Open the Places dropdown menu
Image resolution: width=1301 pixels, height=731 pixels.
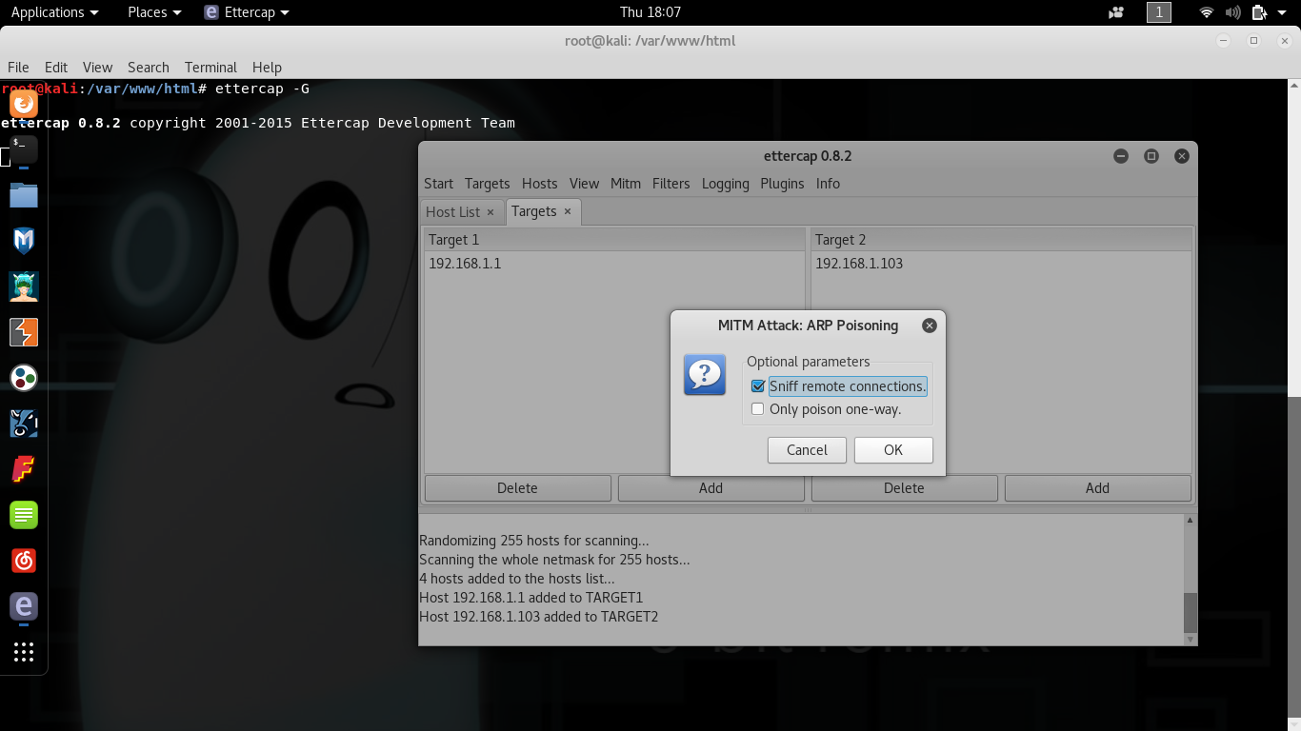point(154,12)
